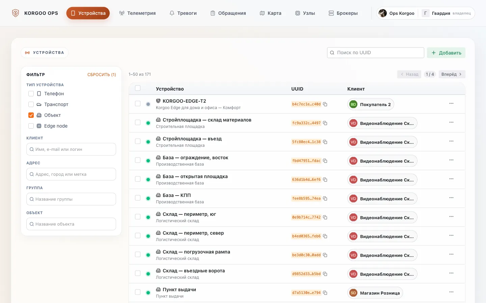Open Ops Korgoo user profile menu
486x303 pixels.
pos(397,13)
